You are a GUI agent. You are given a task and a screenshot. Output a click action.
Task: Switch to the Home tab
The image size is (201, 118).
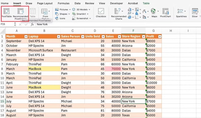5,3
